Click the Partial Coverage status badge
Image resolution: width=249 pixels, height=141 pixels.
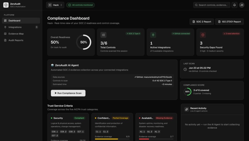click(120, 118)
